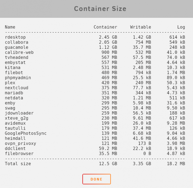193x188 pixels.
Task: Select the calibre-web row
Action: pos(95,52)
